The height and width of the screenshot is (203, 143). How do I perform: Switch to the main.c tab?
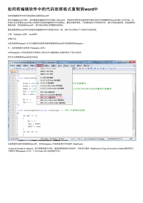14,72
